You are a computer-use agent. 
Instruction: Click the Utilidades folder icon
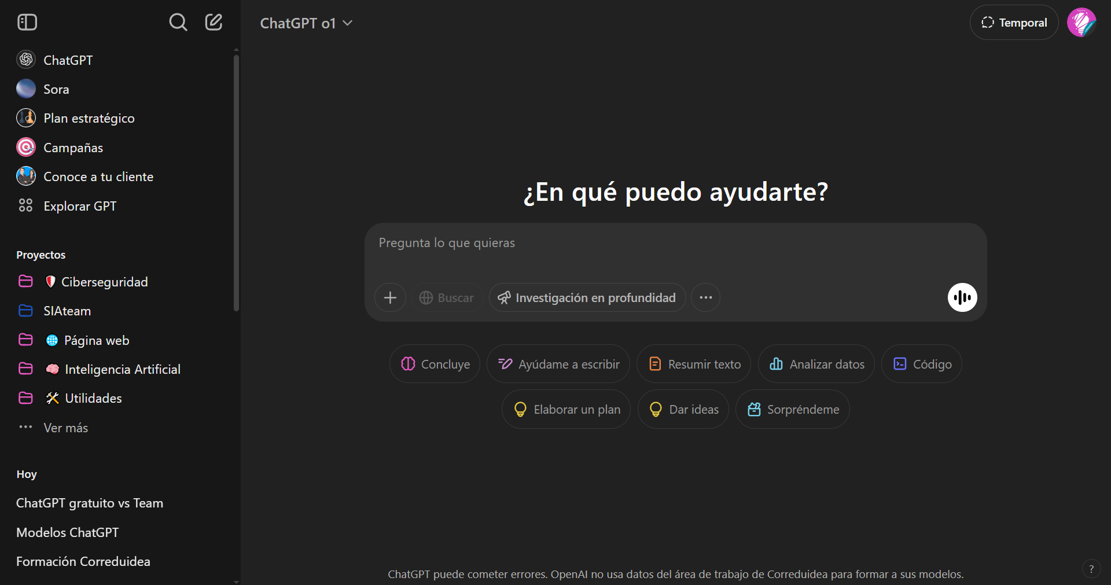coord(25,398)
